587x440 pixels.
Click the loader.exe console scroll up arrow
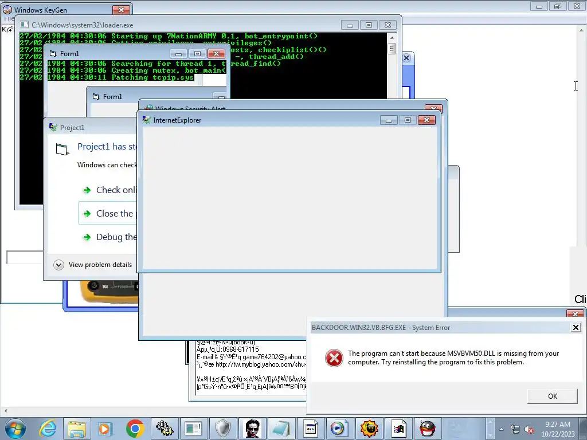click(x=392, y=37)
